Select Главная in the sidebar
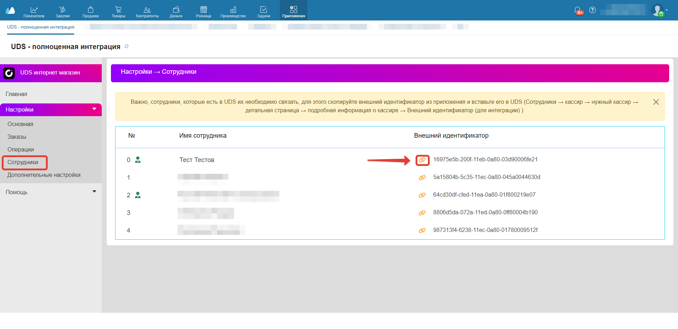Screen dimensions: 678x329 click(16, 94)
